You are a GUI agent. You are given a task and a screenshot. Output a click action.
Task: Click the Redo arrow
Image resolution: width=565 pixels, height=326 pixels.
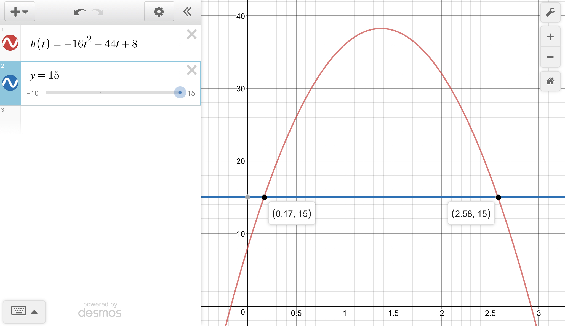pos(98,12)
